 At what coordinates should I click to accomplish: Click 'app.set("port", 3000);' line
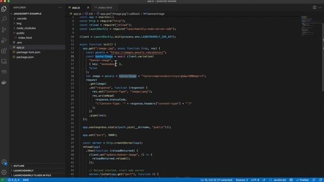click(x=100, y=135)
